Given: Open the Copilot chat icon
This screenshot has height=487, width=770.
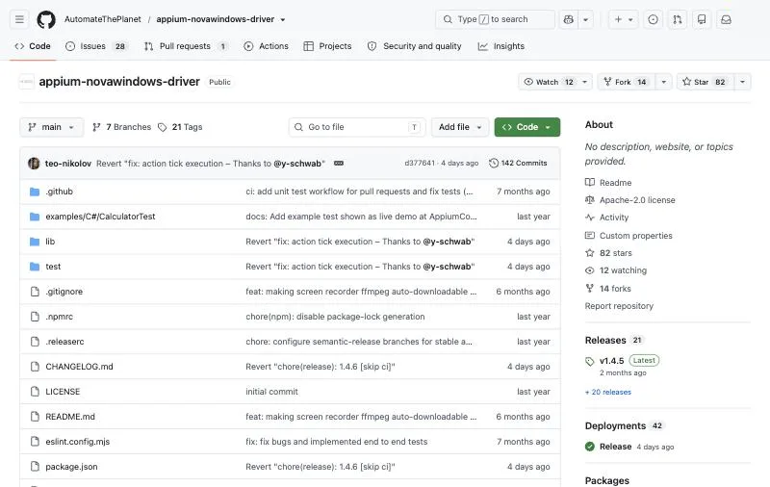Looking at the screenshot, I should [x=569, y=19].
